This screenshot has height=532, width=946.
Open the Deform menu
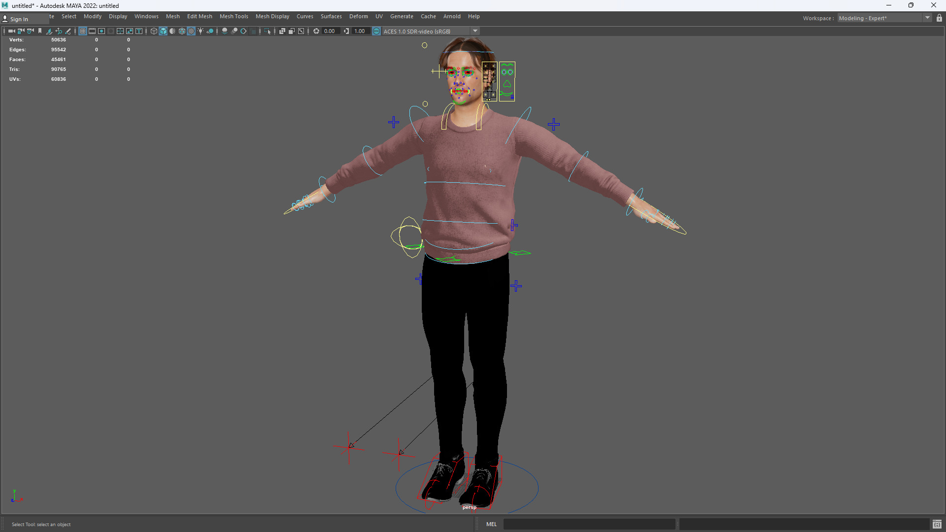click(x=358, y=16)
